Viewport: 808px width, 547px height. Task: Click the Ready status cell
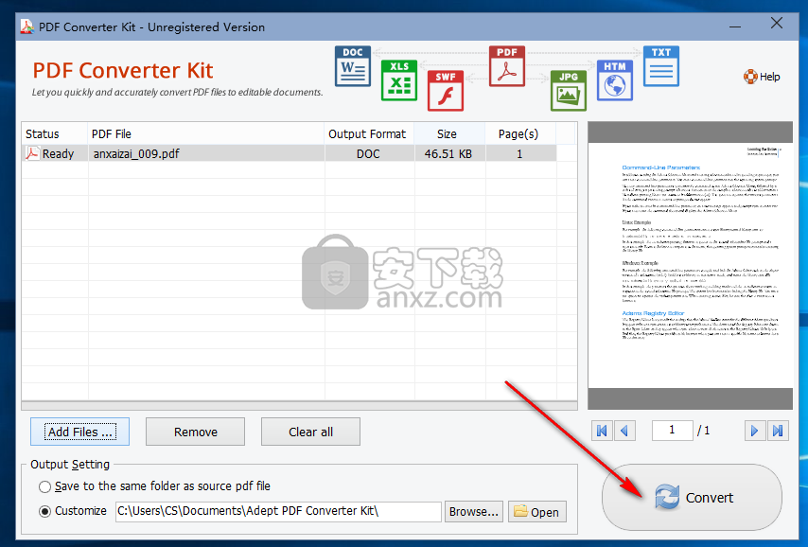pyautogui.click(x=54, y=153)
